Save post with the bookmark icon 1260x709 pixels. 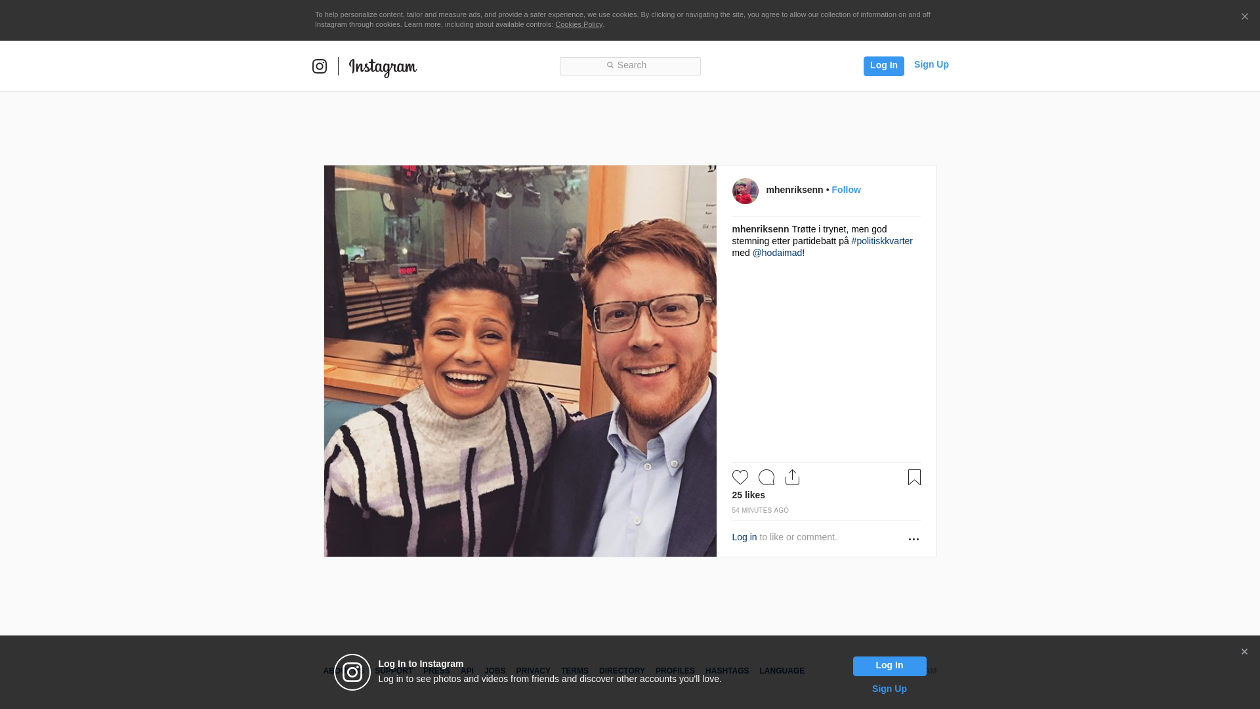pos(914,477)
